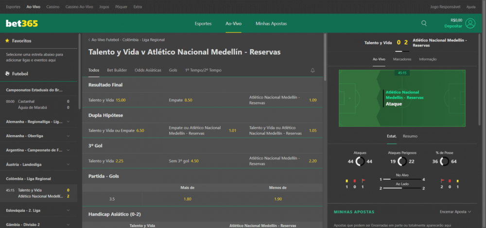Viewport: 486px width, 228px height.
Task: Click the Favoritos star icon
Action: click(x=7, y=41)
